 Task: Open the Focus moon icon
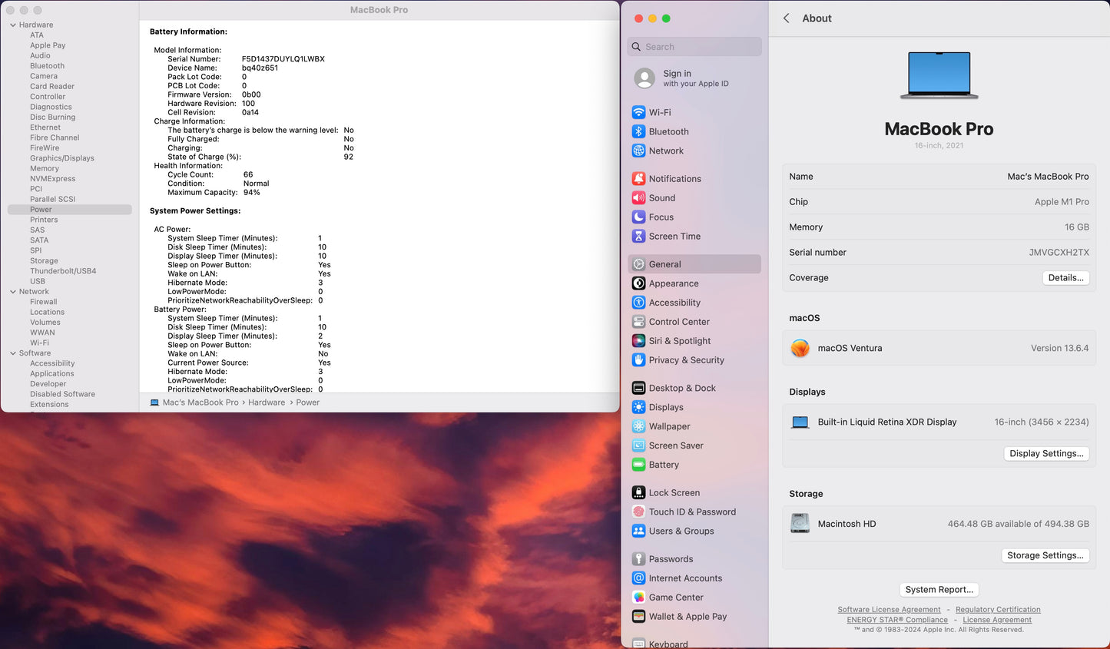(x=638, y=217)
